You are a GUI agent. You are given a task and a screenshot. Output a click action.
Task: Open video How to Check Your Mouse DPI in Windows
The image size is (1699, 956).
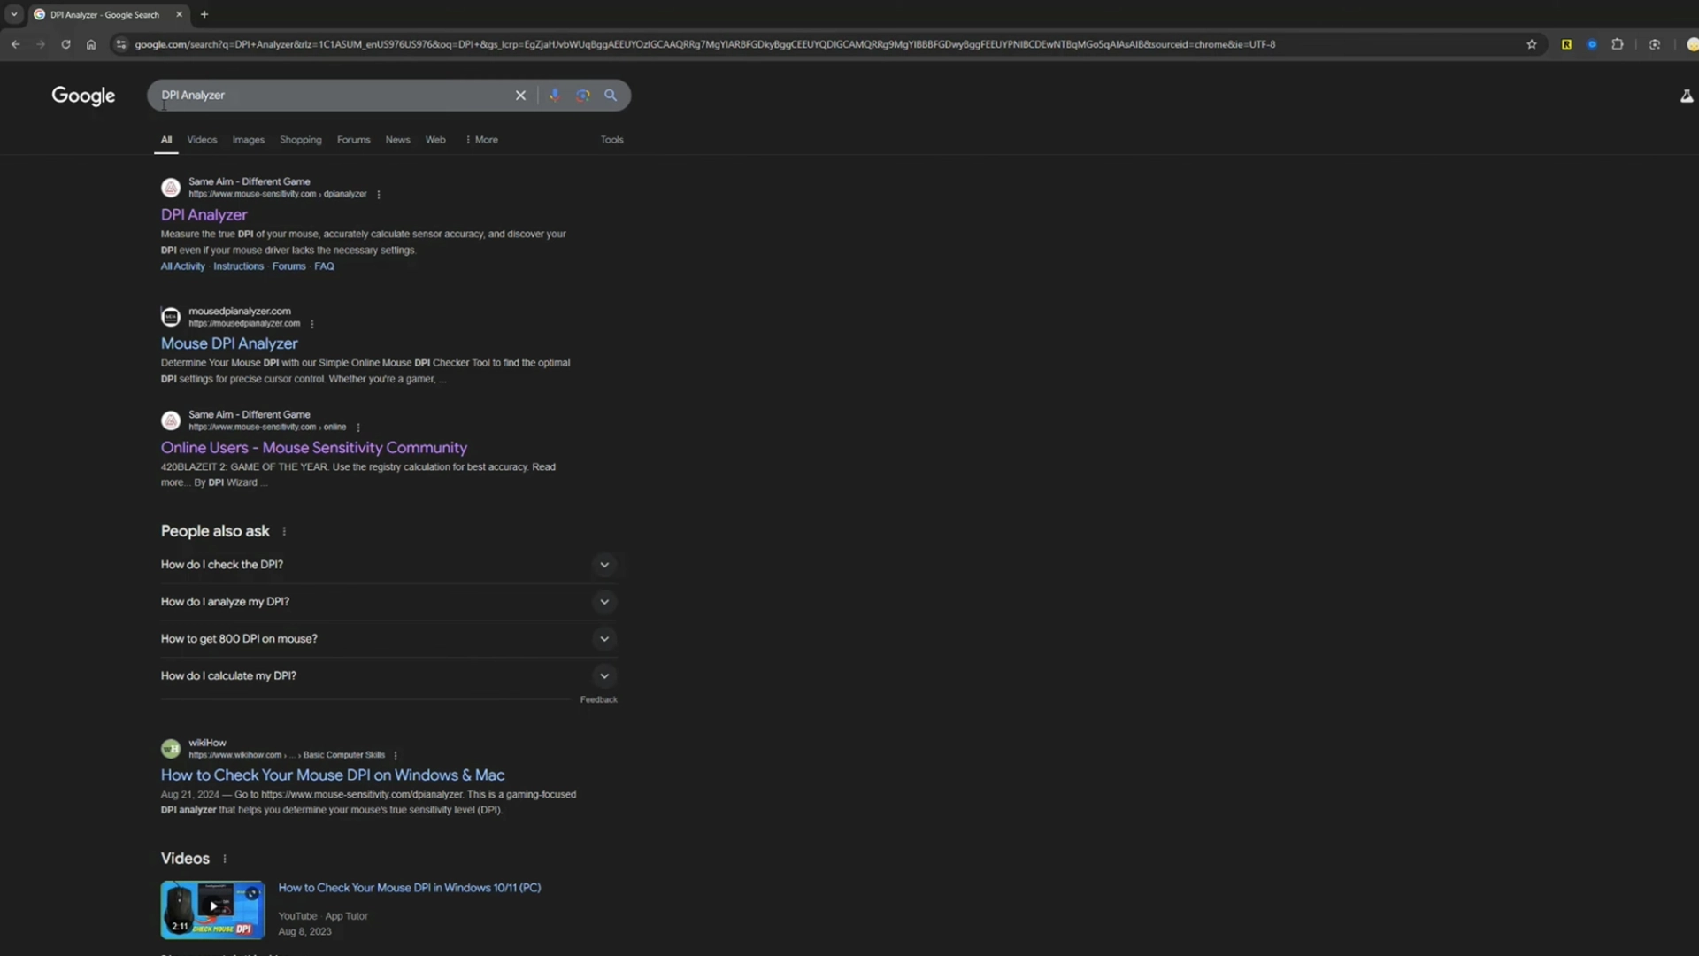point(409,888)
